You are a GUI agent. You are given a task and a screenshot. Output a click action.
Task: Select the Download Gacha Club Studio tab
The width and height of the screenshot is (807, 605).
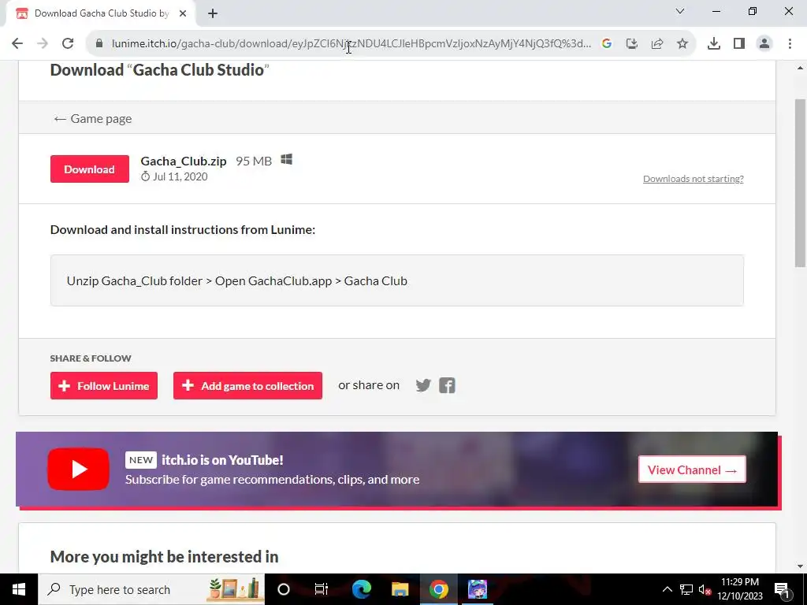pyautogui.click(x=101, y=14)
